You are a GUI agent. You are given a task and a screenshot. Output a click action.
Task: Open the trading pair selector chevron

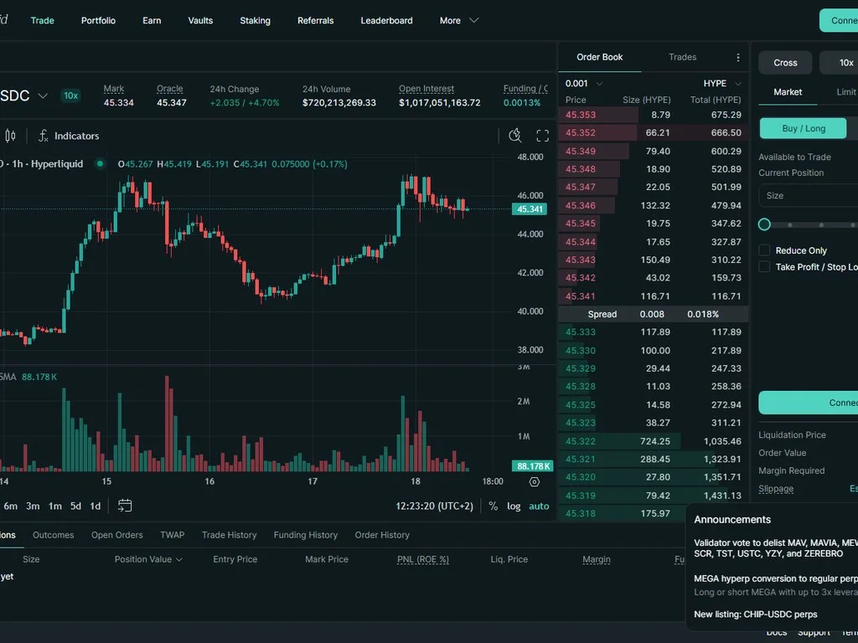43,95
